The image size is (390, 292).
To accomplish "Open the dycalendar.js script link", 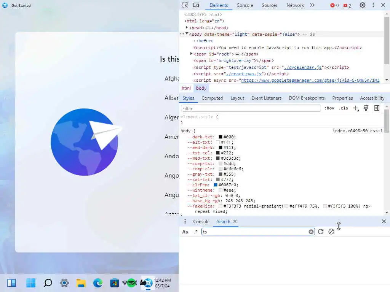I will point(303,67).
